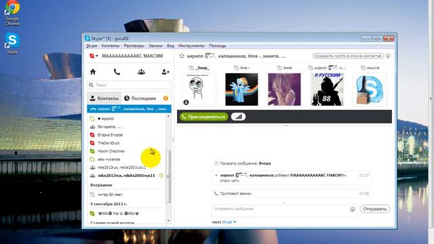Image resolution: width=434 pixels, height=244 pixels.
Task: Click the 5 сентября 2013 г. header
Action: 108,204
